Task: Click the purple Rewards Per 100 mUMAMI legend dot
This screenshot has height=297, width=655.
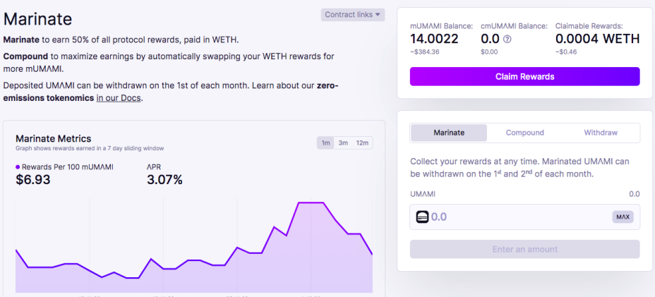Action: (x=18, y=167)
